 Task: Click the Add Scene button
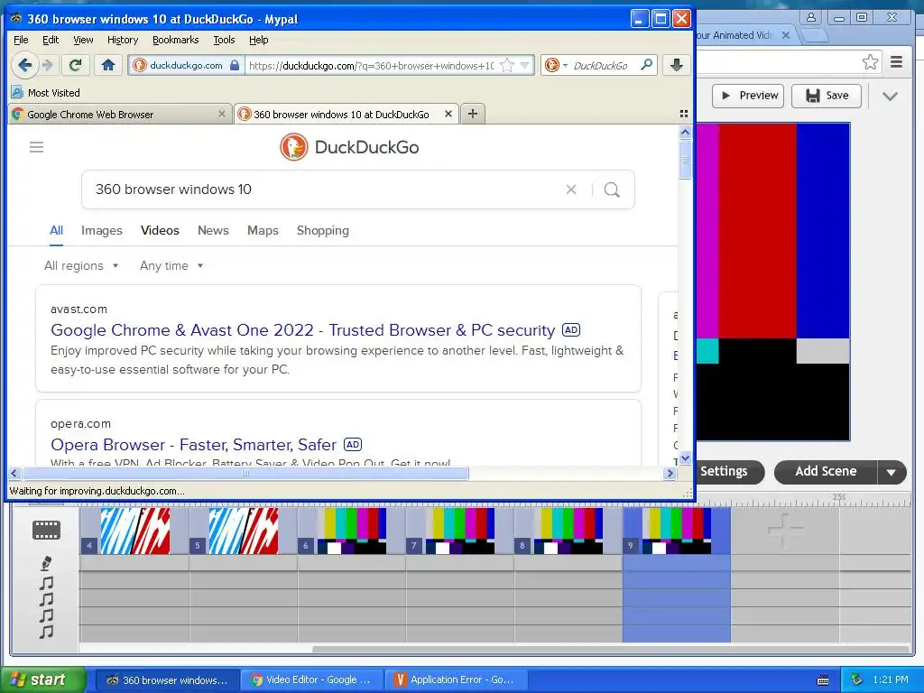click(x=826, y=472)
